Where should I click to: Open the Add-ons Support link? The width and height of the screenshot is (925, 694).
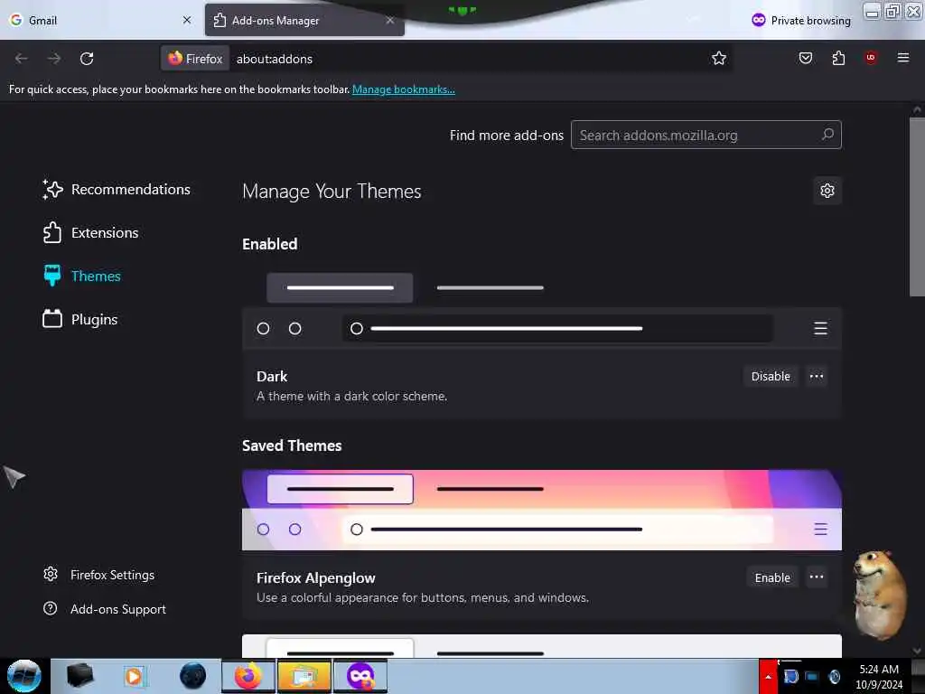(105, 609)
